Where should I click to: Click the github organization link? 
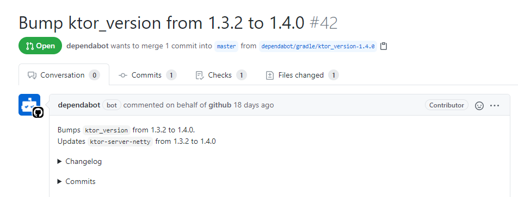coord(220,105)
